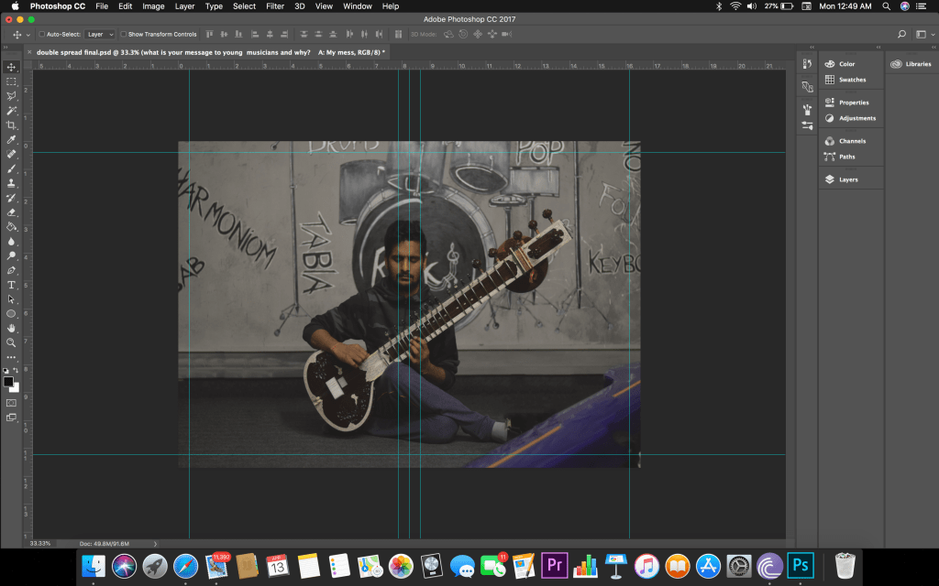Image resolution: width=939 pixels, height=586 pixels.
Task: Choose the Eraser tool
Action: 11,212
